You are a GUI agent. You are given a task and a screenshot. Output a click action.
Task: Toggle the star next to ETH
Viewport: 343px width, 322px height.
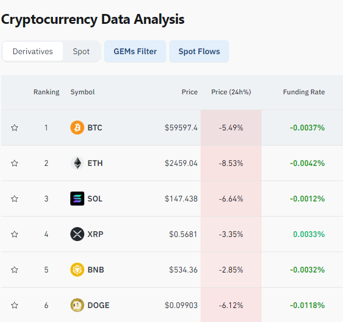click(15, 163)
